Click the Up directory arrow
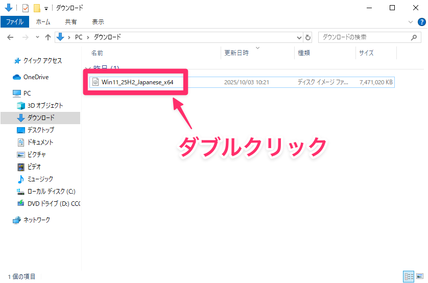The image size is (428, 283). coord(48,37)
